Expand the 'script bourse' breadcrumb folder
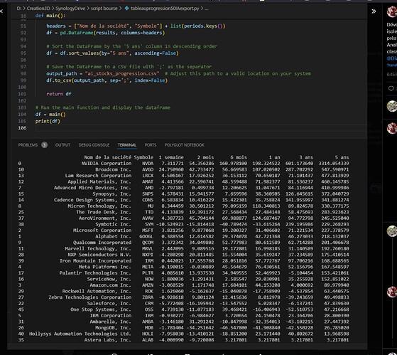The image size is (397, 355). (104, 9)
